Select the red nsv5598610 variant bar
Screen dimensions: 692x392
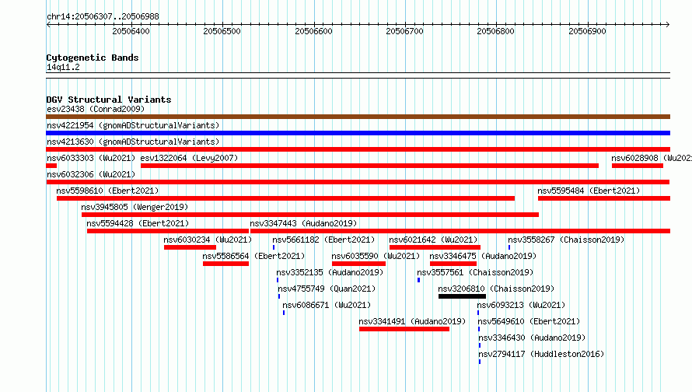pyautogui.click(x=285, y=198)
